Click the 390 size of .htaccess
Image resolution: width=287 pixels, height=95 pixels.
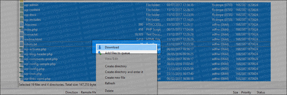click(x=141, y=24)
